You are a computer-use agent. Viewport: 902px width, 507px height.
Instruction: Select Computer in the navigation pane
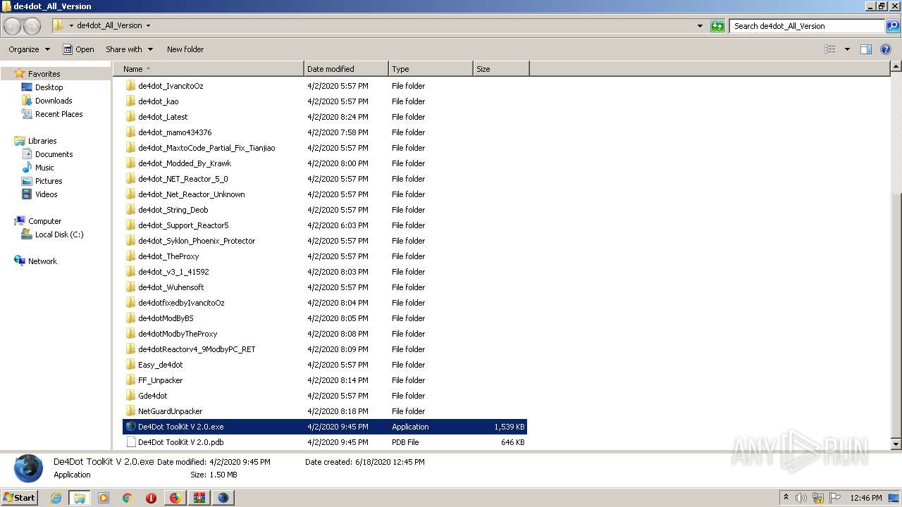(44, 221)
